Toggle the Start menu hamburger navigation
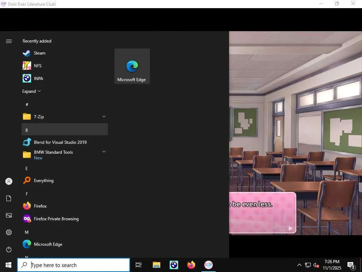 tap(9, 41)
